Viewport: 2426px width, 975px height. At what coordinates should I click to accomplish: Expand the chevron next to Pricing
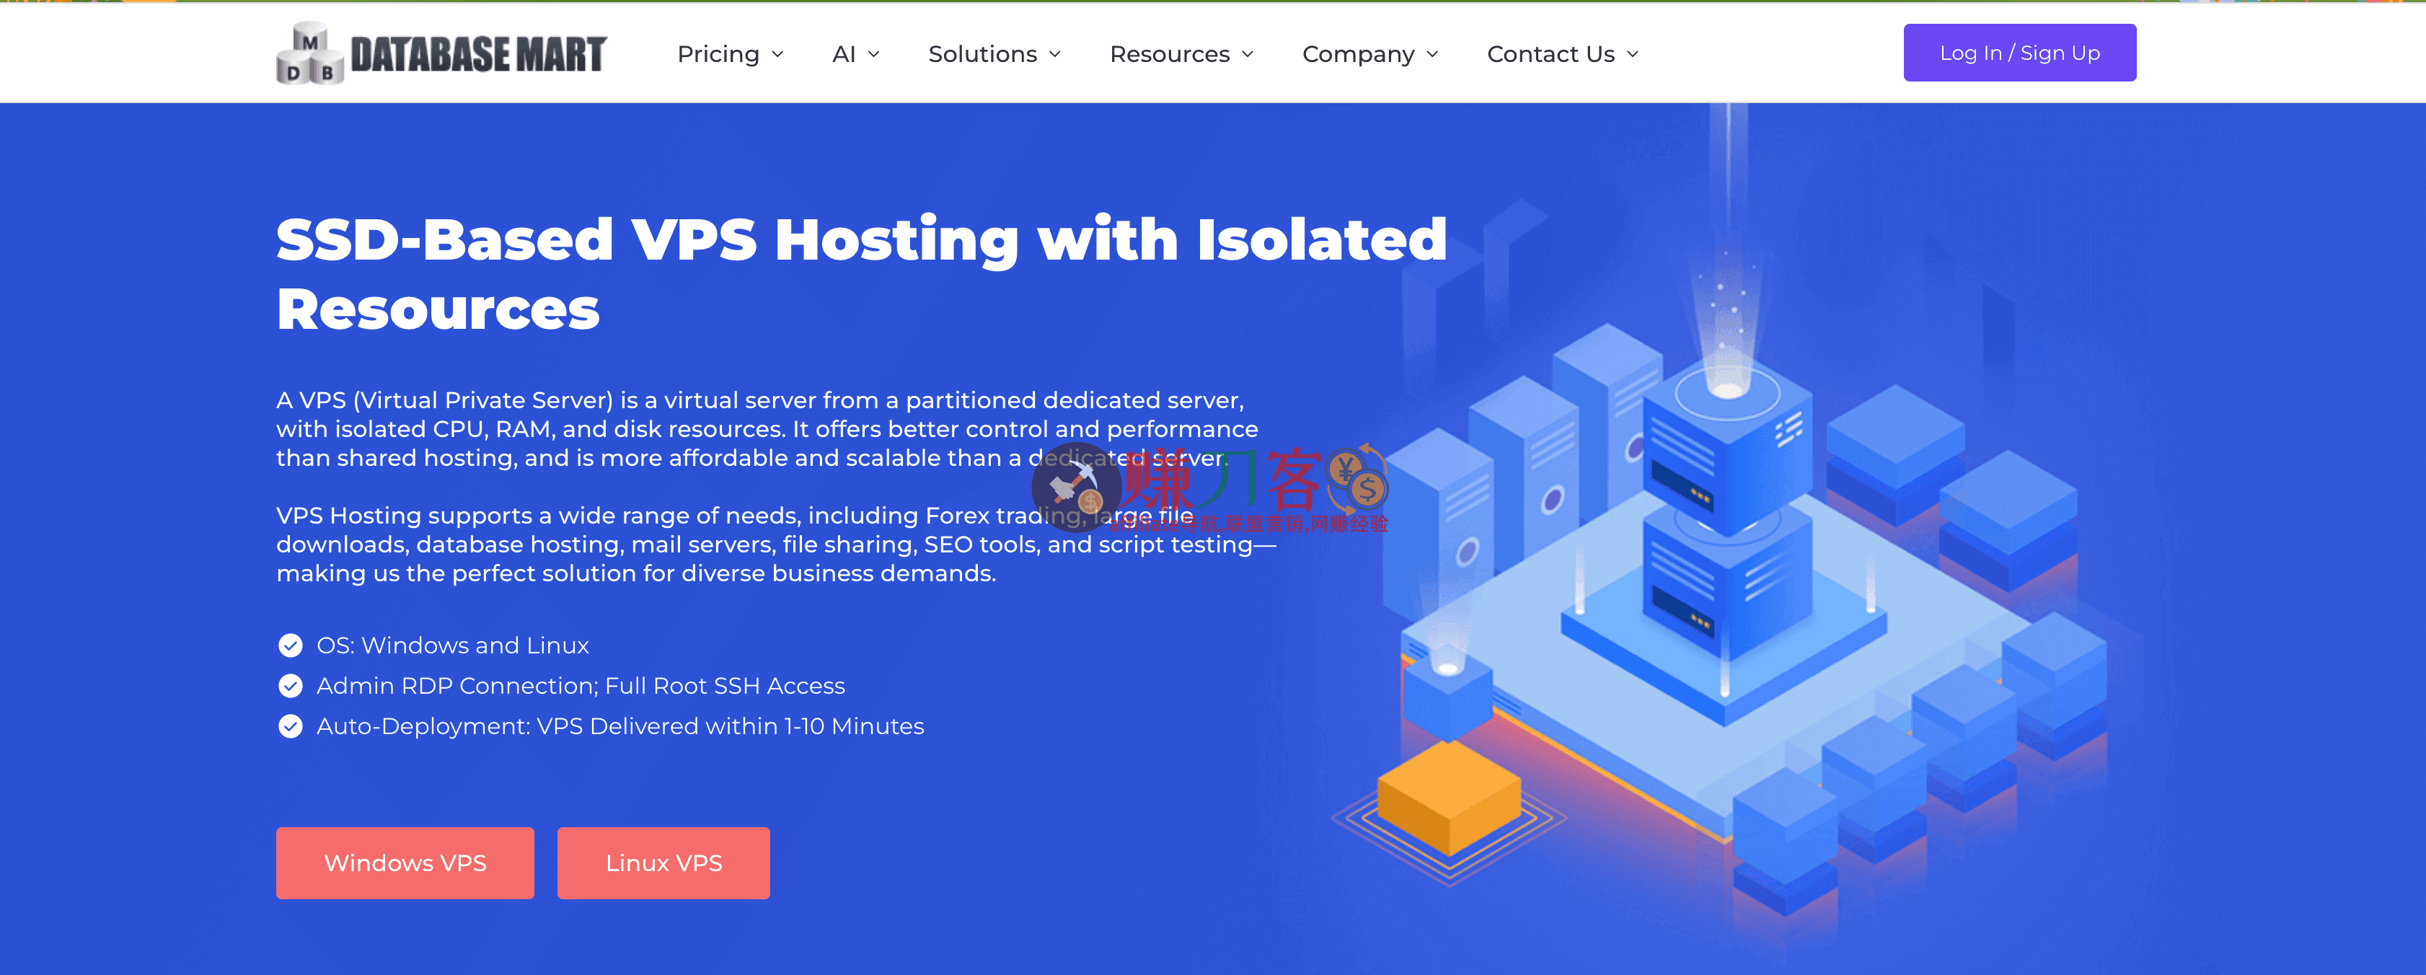point(778,55)
